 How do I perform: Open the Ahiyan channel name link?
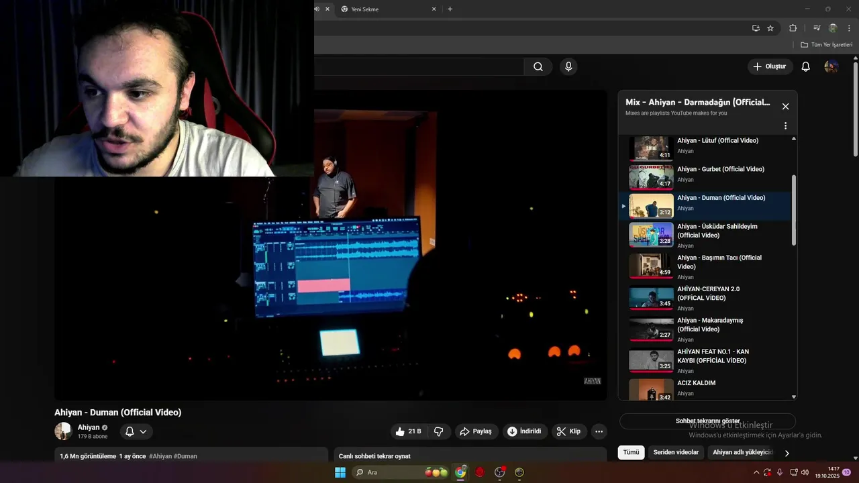[x=89, y=427]
